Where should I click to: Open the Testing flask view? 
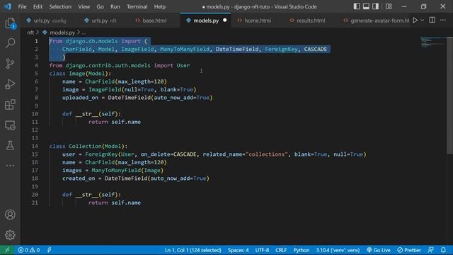[10, 145]
